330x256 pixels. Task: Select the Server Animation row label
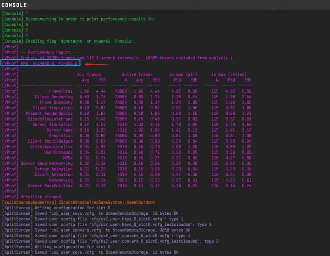[x=54, y=169]
